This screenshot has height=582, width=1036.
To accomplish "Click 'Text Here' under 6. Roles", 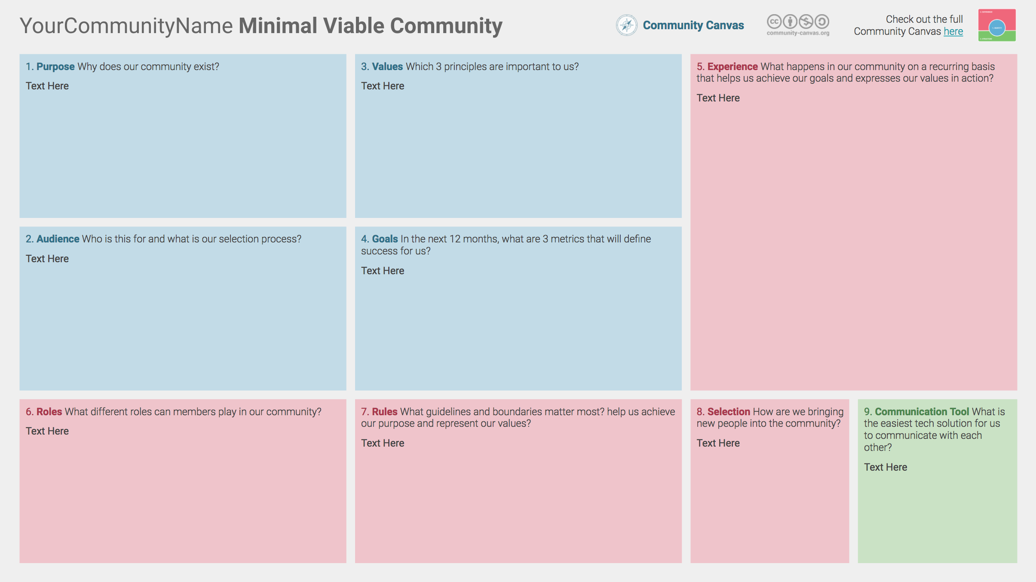I will pos(47,431).
